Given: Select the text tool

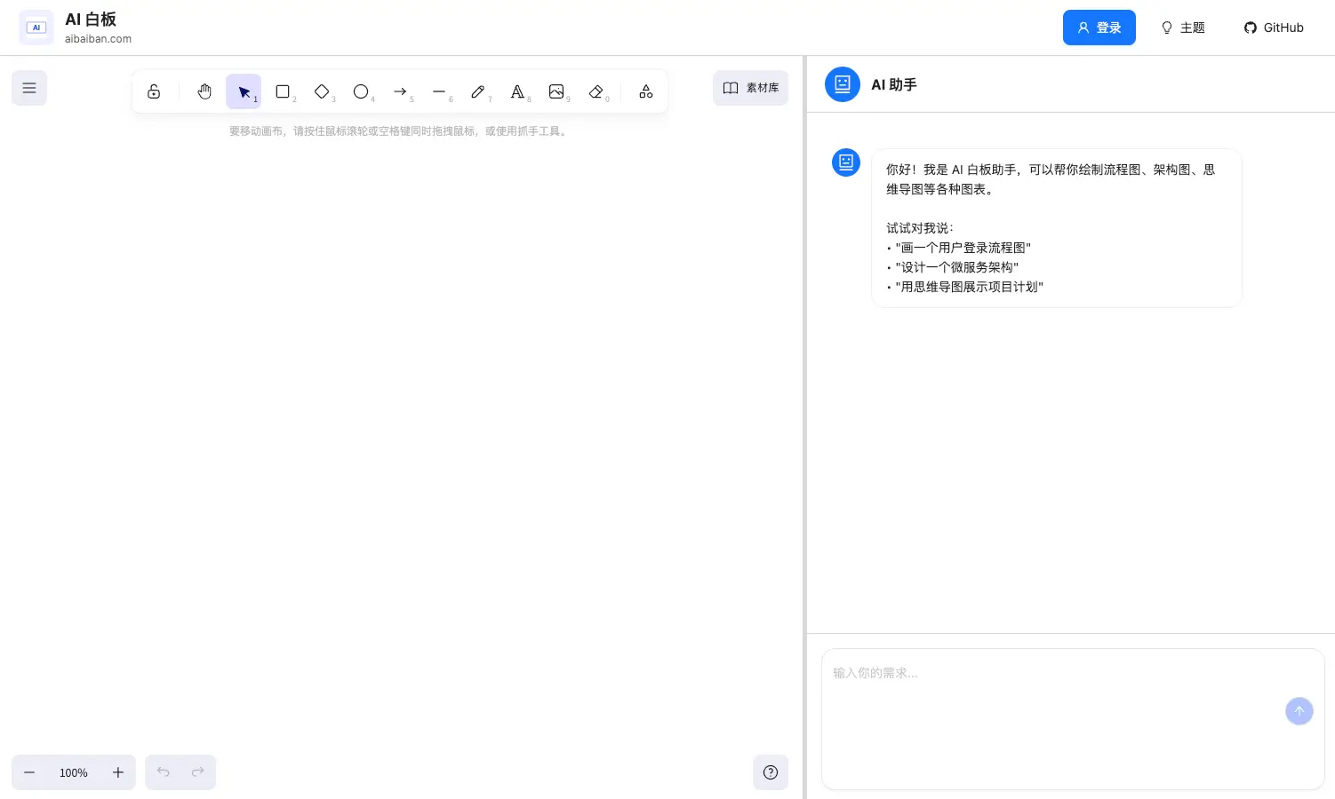Looking at the screenshot, I should click(517, 91).
